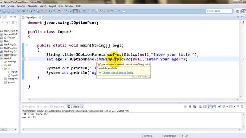Open the Help menu
Screen dimensions: 246x138
[78, 6]
